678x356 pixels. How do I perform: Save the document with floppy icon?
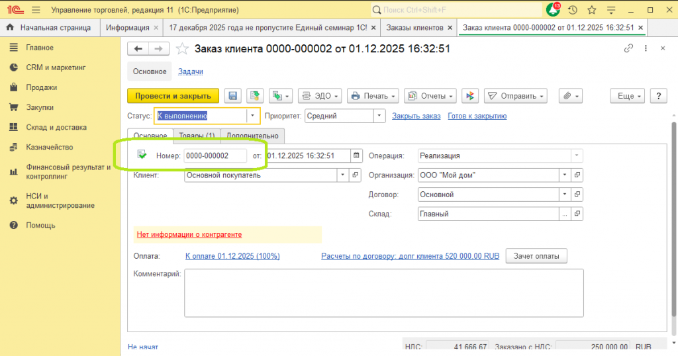coord(232,96)
